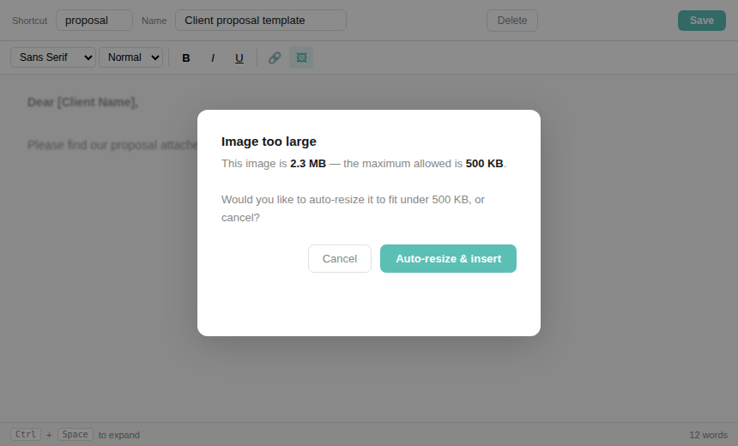Image resolution: width=738 pixels, height=446 pixels.
Task: Click the 'Dear [Client Name],' text line
Action: coord(83,102)
